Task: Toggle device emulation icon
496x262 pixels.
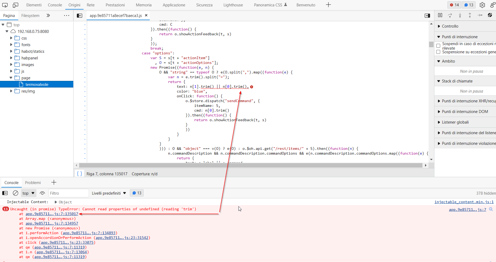Action: tap(16, 5)
